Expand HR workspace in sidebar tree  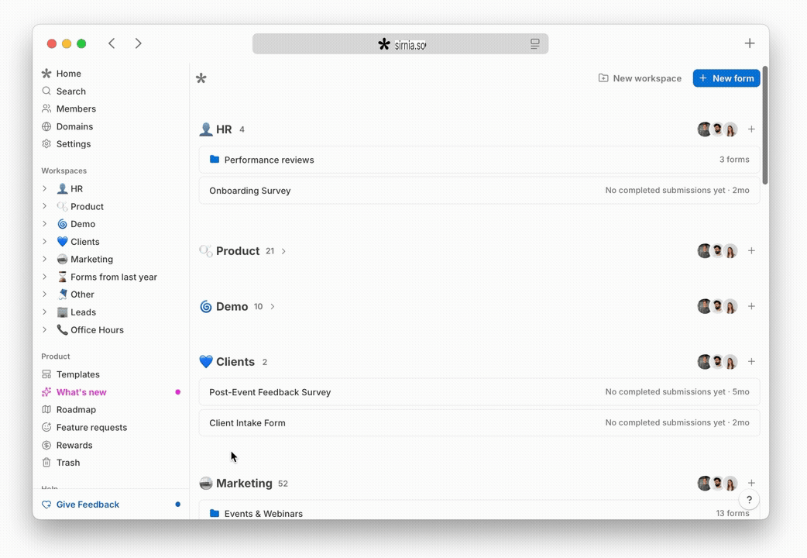(45, 188)
